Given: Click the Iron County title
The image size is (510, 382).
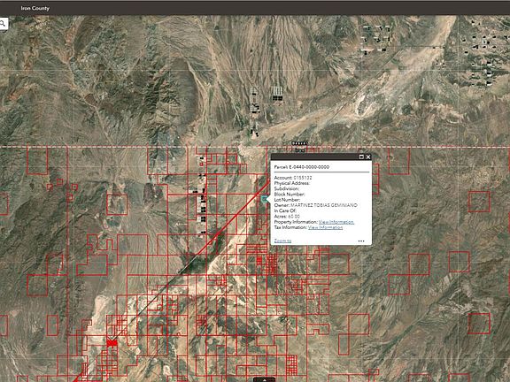Looking at the screenshot, I should (x=35, y=8).
